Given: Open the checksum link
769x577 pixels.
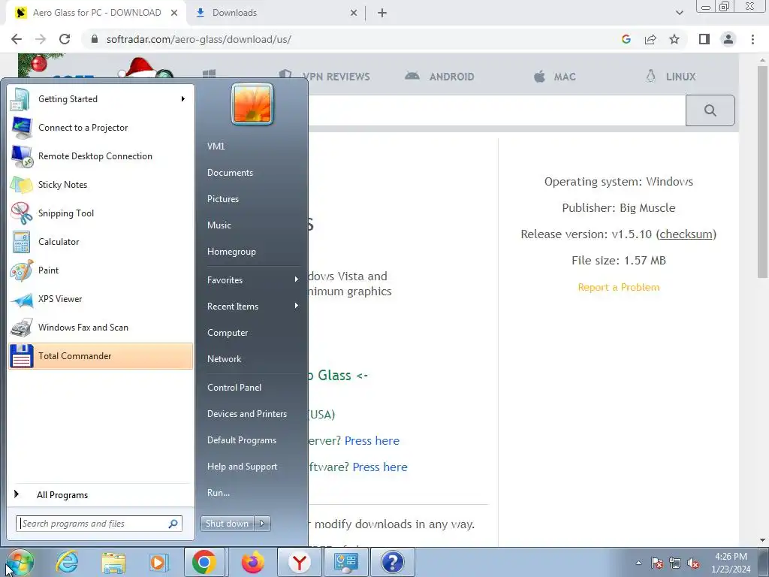Looking at the screenshot, I should [x=686, y=234].
